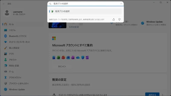The height and width of the screenshot is (96, 171).
Task: Open ゲーム settings category
Action: 23,72
